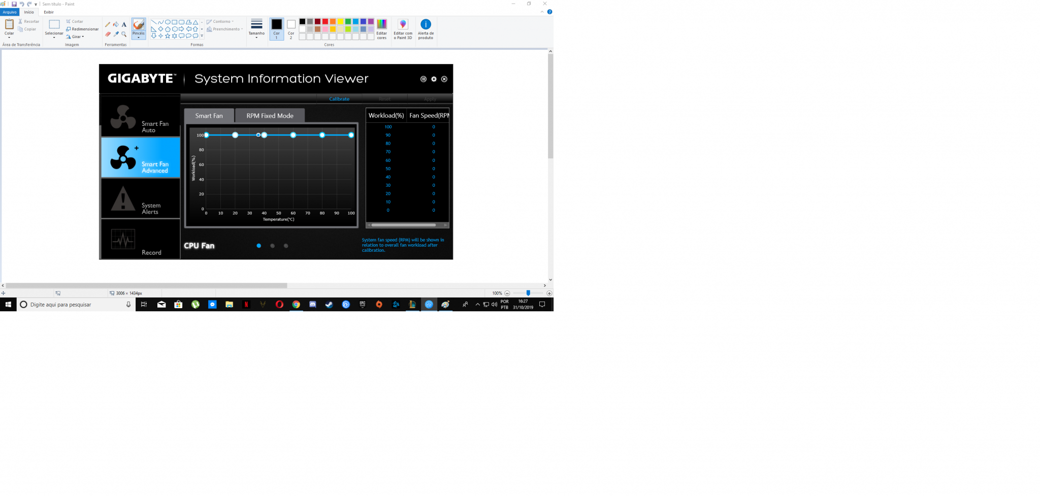Click the Paint help question mark icon
Screen dimensions: 1040x496
pos(549,12)
